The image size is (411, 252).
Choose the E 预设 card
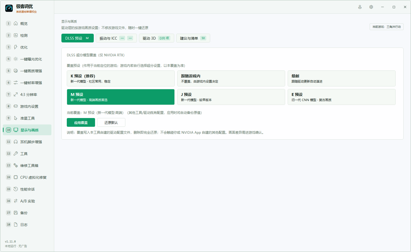click(x=342, y=97)
